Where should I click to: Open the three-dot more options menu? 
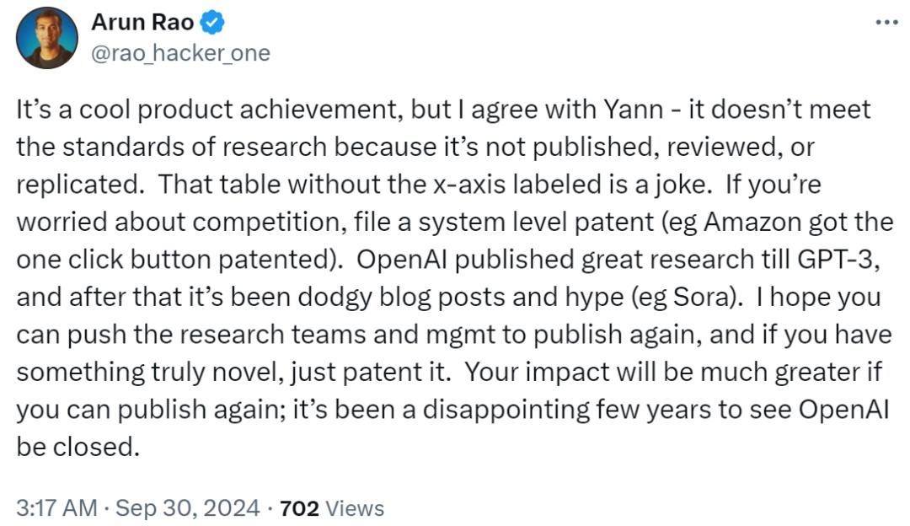click(x=886, y=22)
